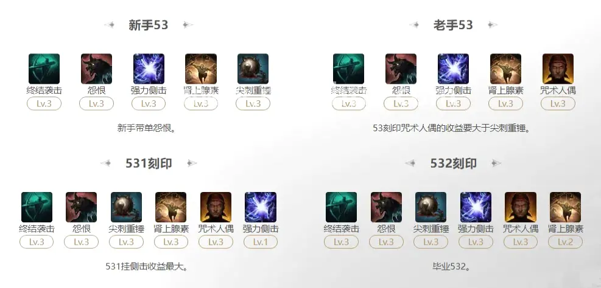Click Lv.3 badge under 怨恨 in 新手53
The width and height of the screenshot is (601, 288).
[x=97, y=104]
